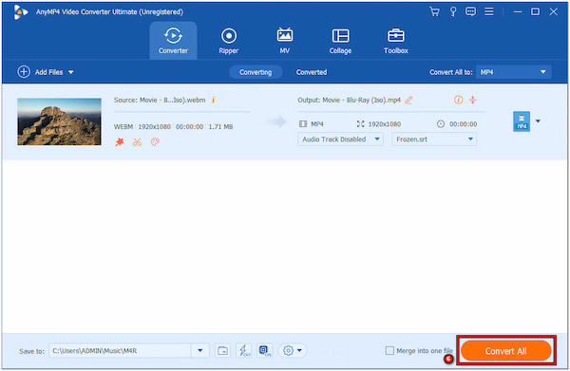Click the AnyMP4 app logo

[20, 12]
